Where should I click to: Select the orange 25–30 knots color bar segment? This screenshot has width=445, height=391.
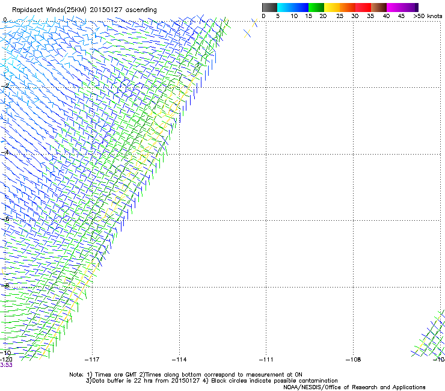tap(348, 7)
